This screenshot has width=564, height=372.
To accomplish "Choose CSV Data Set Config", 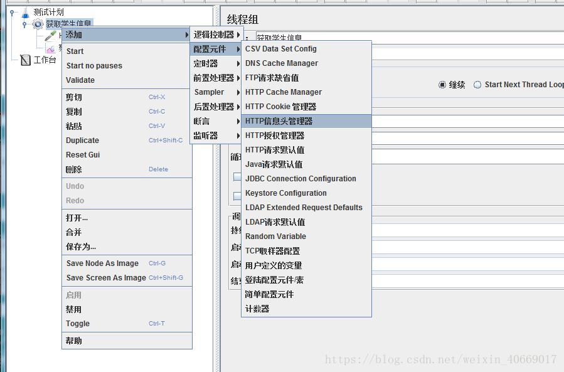I will (x=306, y=48).
